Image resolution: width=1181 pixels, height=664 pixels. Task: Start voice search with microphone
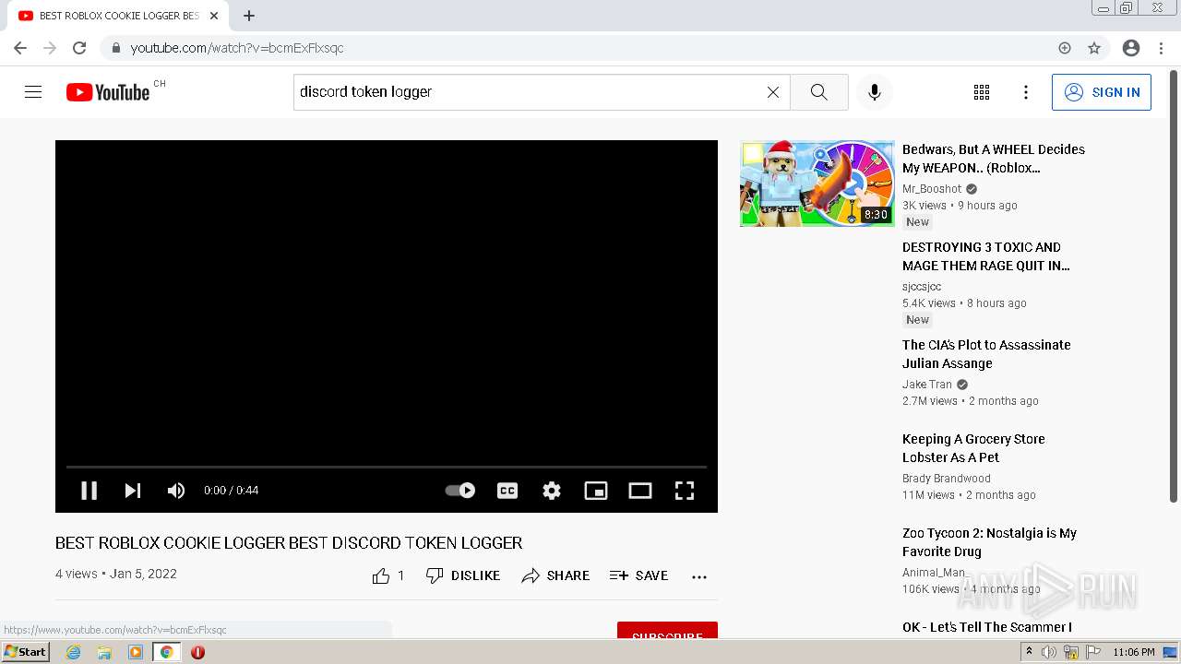pos(875,92)
